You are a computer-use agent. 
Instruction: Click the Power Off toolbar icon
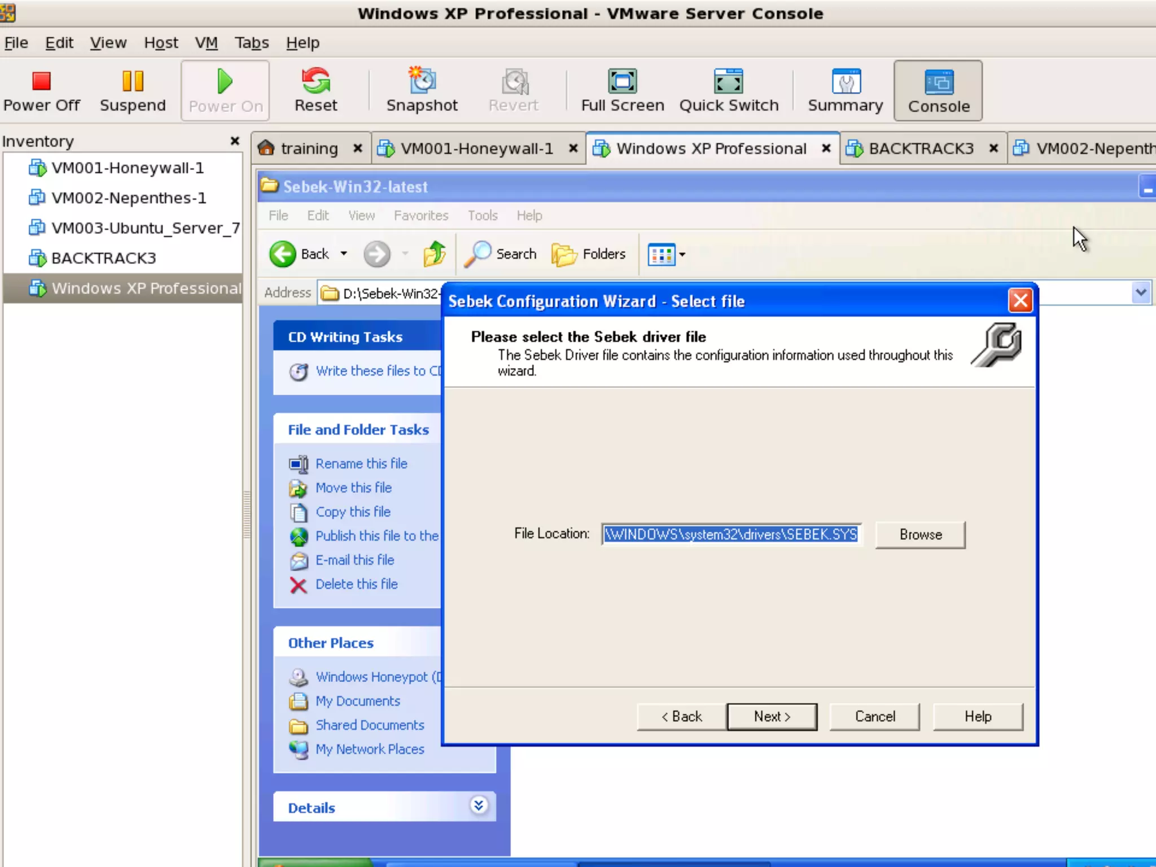(41, 90)
